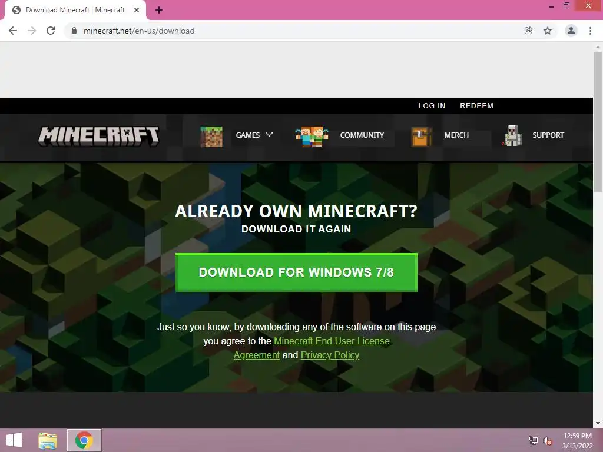Open the GAMES menu item
The width and height of the screenshot is (603, 452).
click(x=248, y=135)
